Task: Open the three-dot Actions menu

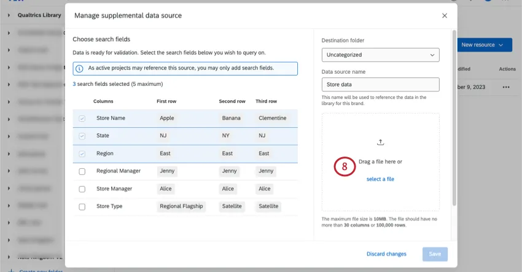Action: coord(506,87)
